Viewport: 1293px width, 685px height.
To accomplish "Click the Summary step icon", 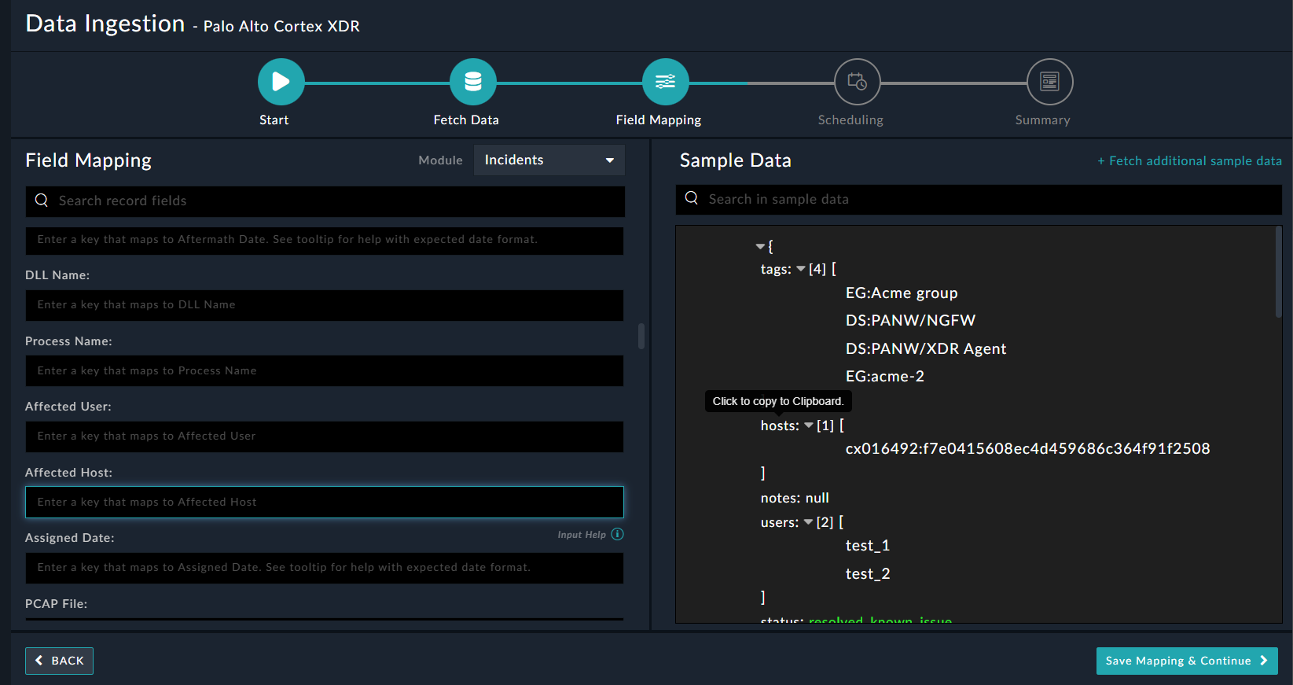I will coord(1049,82).
